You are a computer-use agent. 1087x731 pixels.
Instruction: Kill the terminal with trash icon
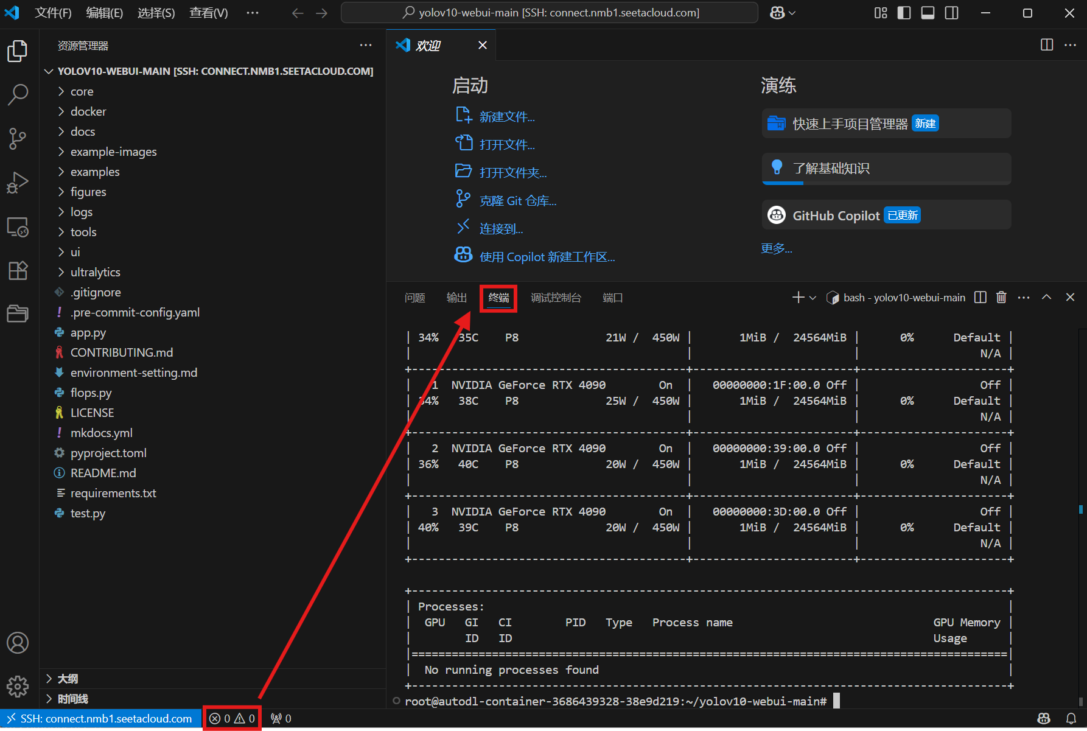point(1001,297)
